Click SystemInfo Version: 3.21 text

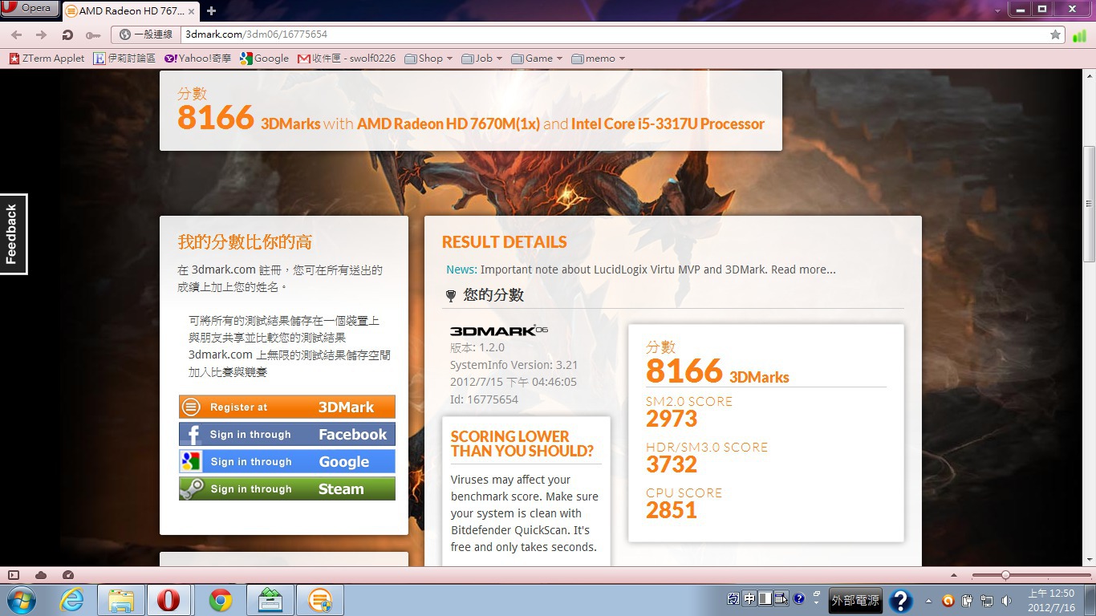click(x=514, y=365)
